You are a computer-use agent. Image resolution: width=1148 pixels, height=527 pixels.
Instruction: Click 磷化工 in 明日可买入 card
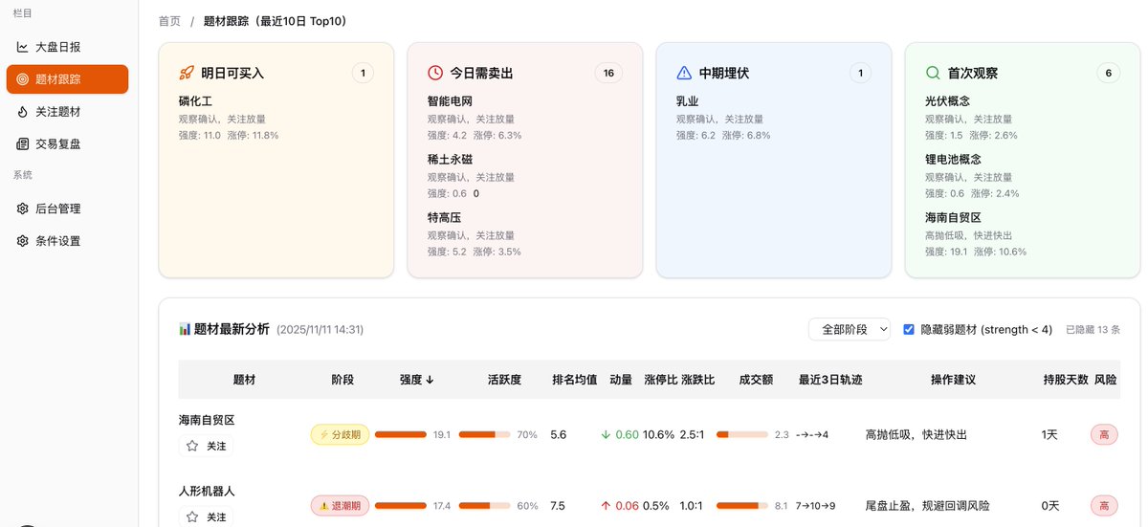tap(195, 101)
